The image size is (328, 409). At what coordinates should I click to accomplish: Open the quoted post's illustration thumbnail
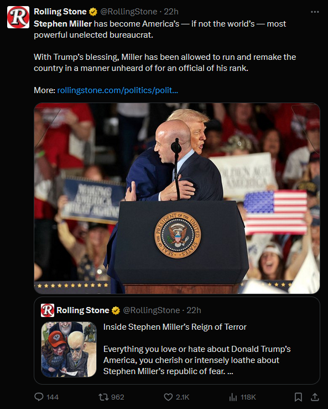pyautogui.click(x=69, y=349)
